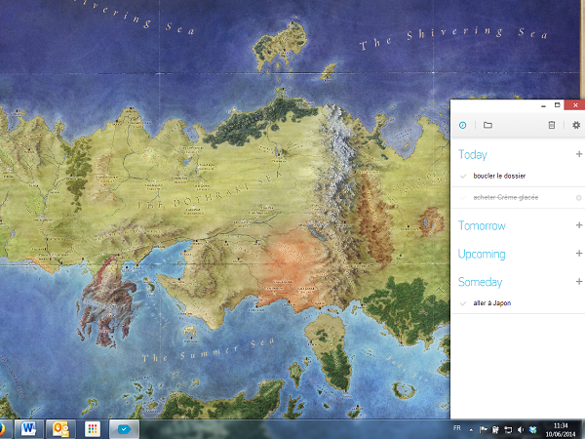Select task text 'boucler le dossier'
This screenshot has height=439, width=585.
pyautogui.click(x=499, y=176)
